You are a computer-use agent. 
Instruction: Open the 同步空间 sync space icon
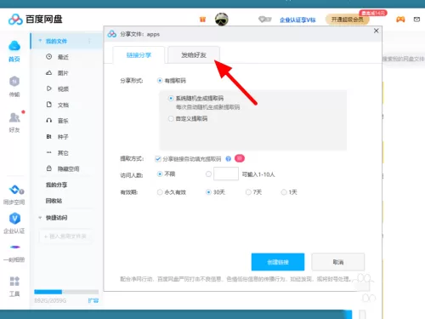coord(15,190)
